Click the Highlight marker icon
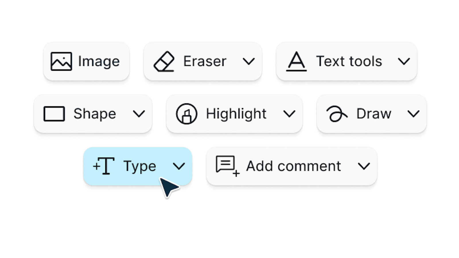The height and width of the screenshot is (258, 459). [x=186, y=114]
